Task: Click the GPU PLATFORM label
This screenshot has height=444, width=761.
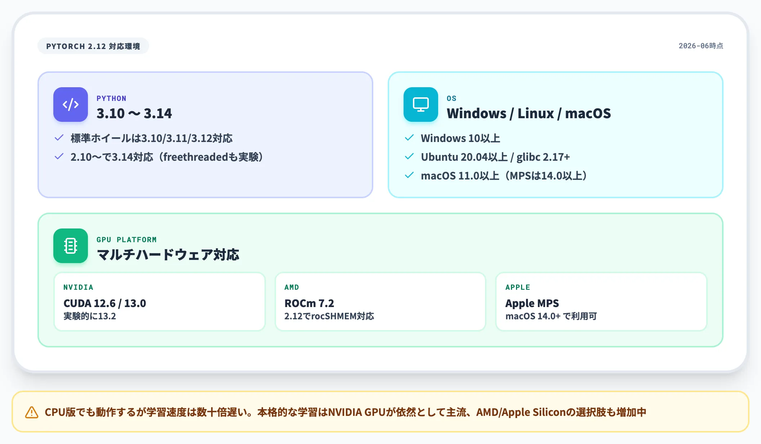Action: click(126, 240)
